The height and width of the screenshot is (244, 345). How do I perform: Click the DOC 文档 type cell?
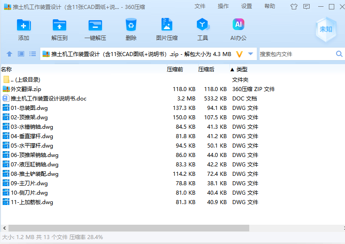tap(244, 98)
